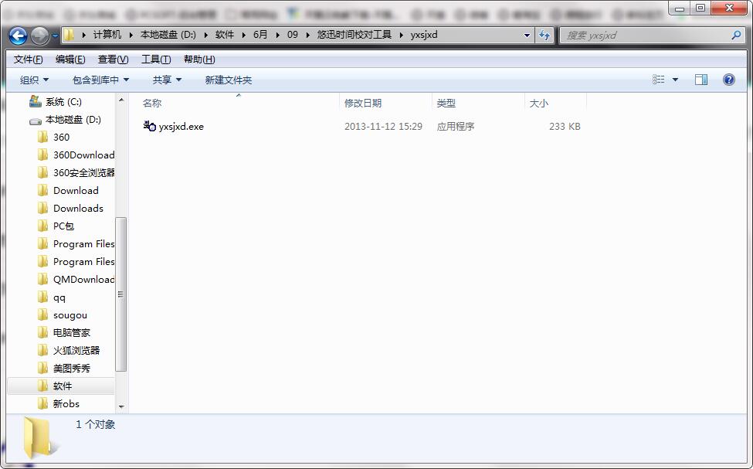Select 本地磁盘 (D:) in the breadcrumb
Screen dimensions: 753x469
[x=168, y=35]
